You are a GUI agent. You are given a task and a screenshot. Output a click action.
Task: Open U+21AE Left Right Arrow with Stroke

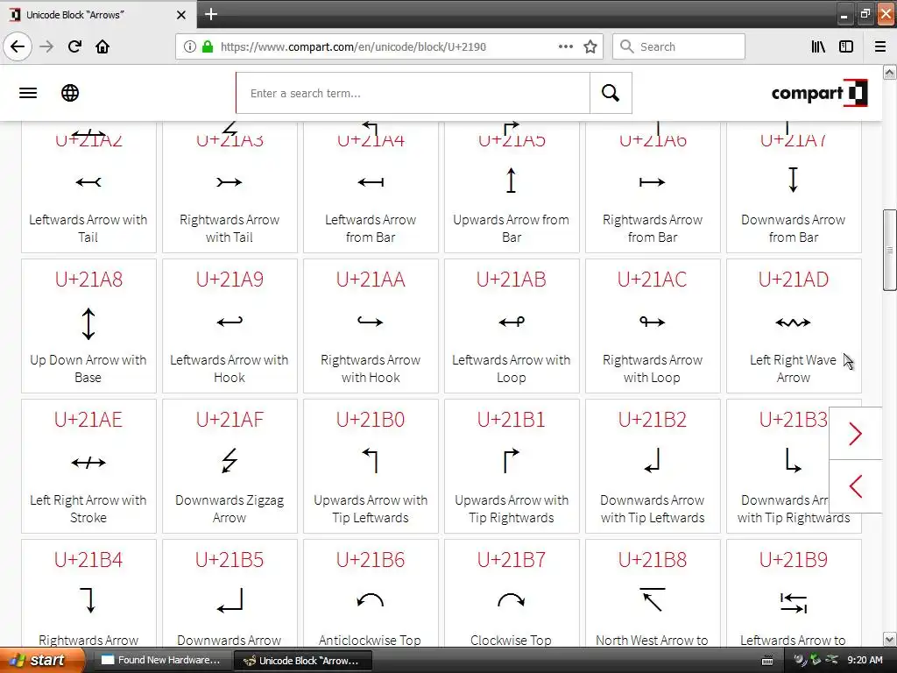pyautogui.click(x=88, y=466)
